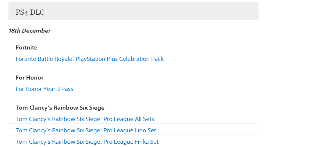317x147 pixels.
Task: Click the Tom Clancy's Rainbow Six Siege heading
Action: point(60,108)
